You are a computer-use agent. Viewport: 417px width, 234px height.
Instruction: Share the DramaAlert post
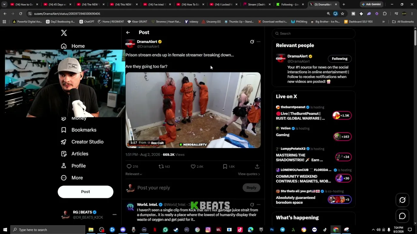(257, 166)
